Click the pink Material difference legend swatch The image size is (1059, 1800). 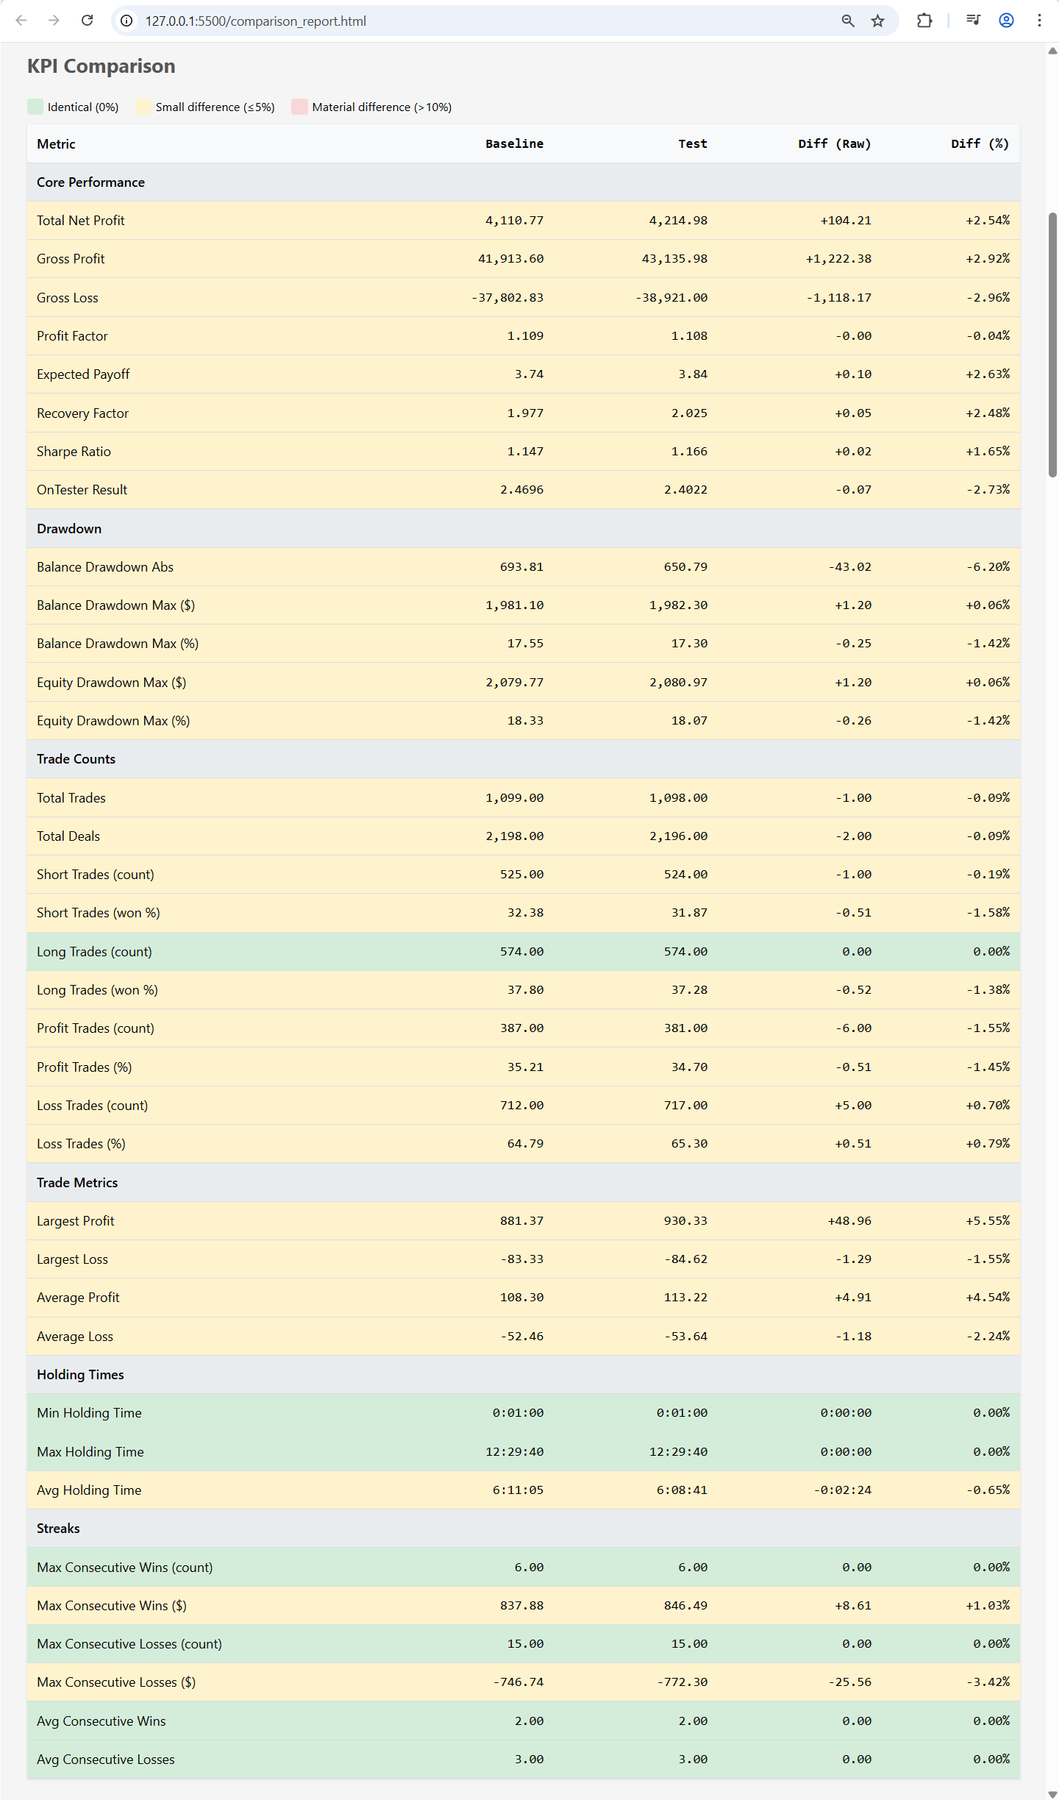pyautogui.click(x=299, y=107)
